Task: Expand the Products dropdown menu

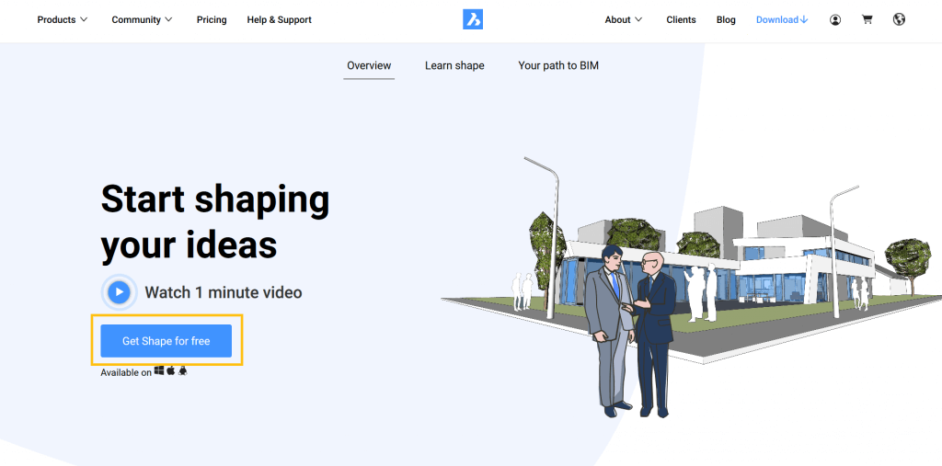Action: coord(63,20)
